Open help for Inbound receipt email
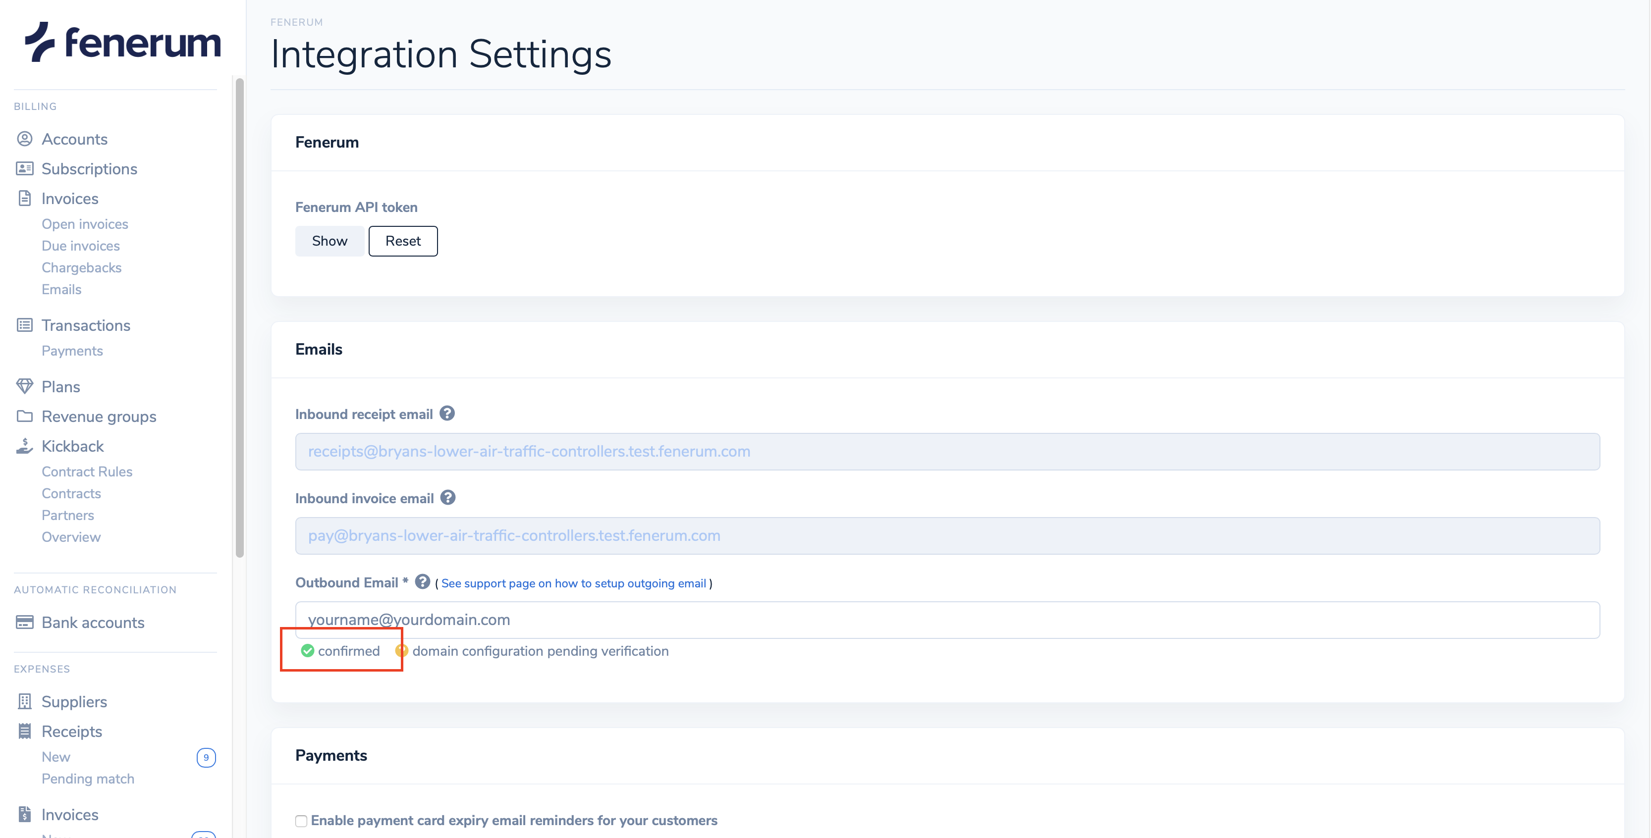1651x838 pixels. click(447, 413)
